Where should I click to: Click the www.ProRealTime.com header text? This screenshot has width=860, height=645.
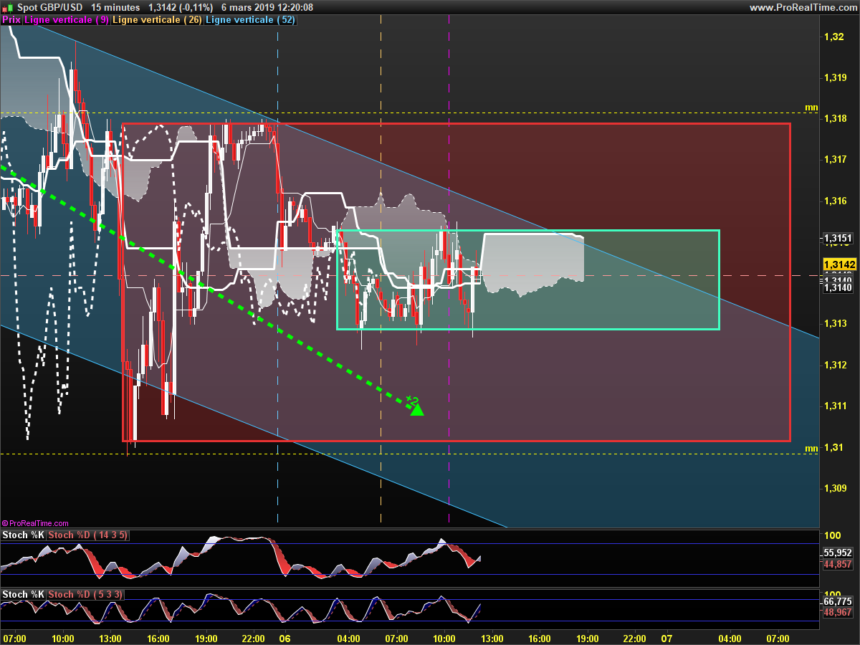(x=803, y=7)
